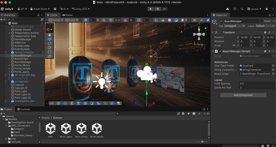Expand the Portal_library object
The image size is (276, 147).
[x=10, y=65]
